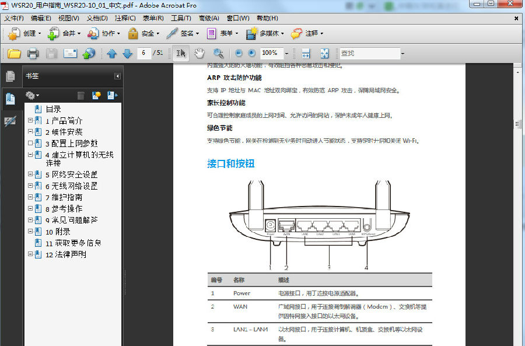Activate the Hand pan tool
525x346 pixels.
[199, 53]
